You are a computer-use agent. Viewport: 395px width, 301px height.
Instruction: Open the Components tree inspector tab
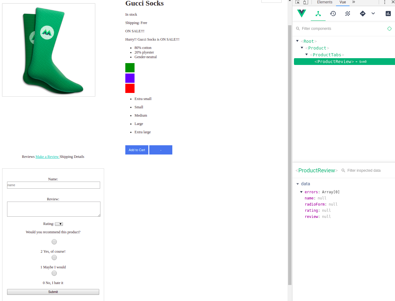click(x=318, y=14)
